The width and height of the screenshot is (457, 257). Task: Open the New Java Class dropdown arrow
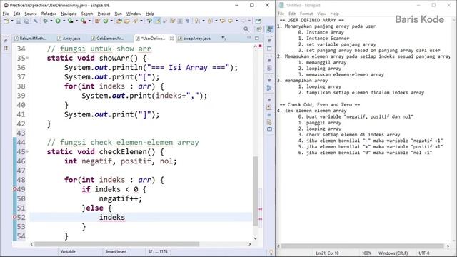click(x=111, y=21)
